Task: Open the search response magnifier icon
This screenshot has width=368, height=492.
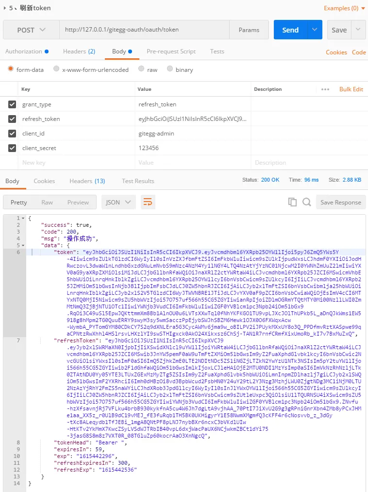Action: pyautogui.click(x=306, y=202)
